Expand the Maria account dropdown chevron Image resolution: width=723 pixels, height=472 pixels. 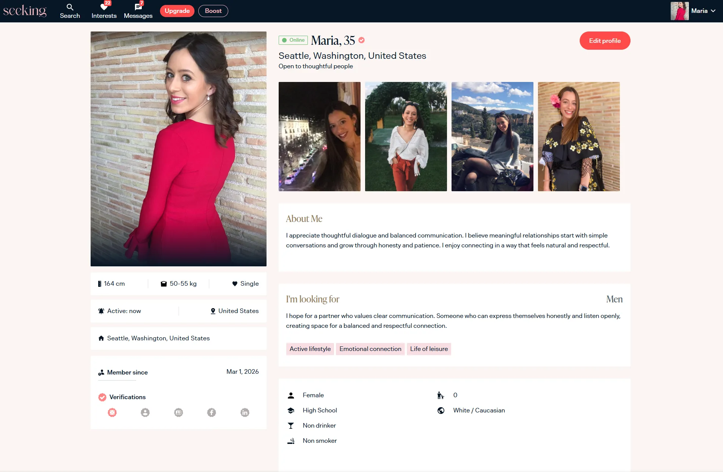click(713, 11)
